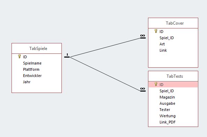Choose the Entwickler field
The width and height of the screenshot is (207, 137).
pos(37,76)
